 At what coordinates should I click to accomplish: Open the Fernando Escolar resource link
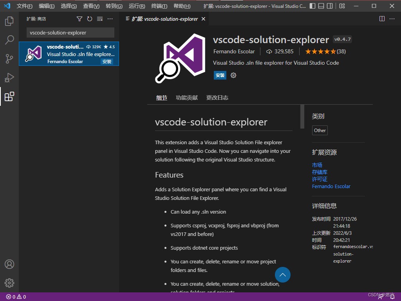pos(331,186)
